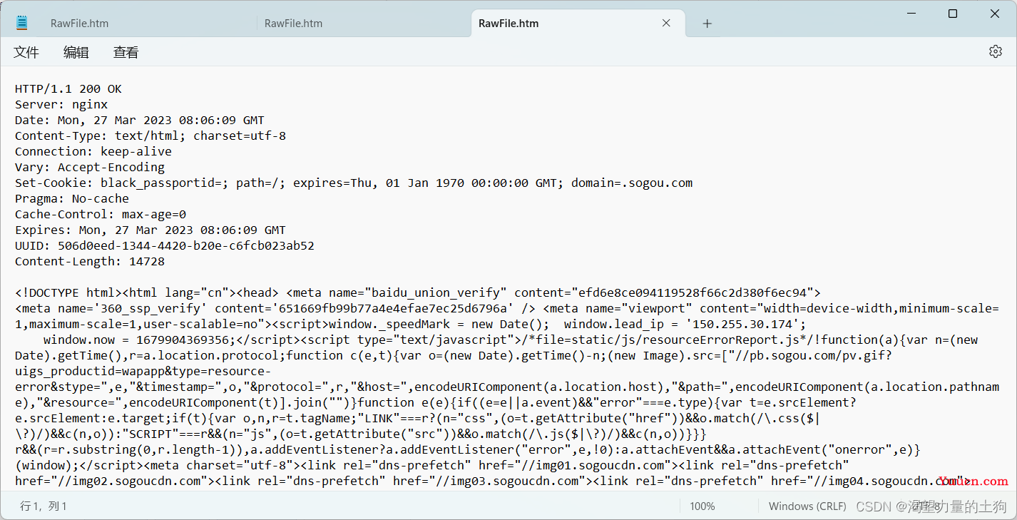
Task: Click the 100% zoom level in status bar
Action: 702,506
